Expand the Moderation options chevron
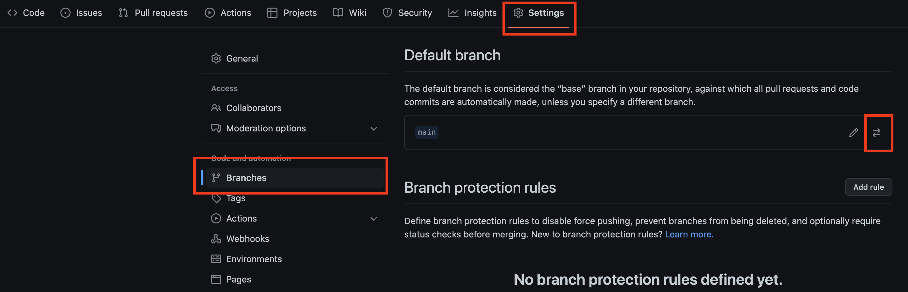908x292 pixels. 374,129
